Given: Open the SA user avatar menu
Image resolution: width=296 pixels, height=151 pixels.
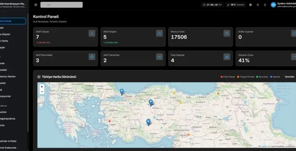Looking at the screenshot, I should [x=273, y=5].
